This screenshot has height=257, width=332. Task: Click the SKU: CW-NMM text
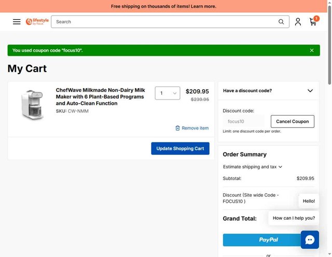pos(72,111)
